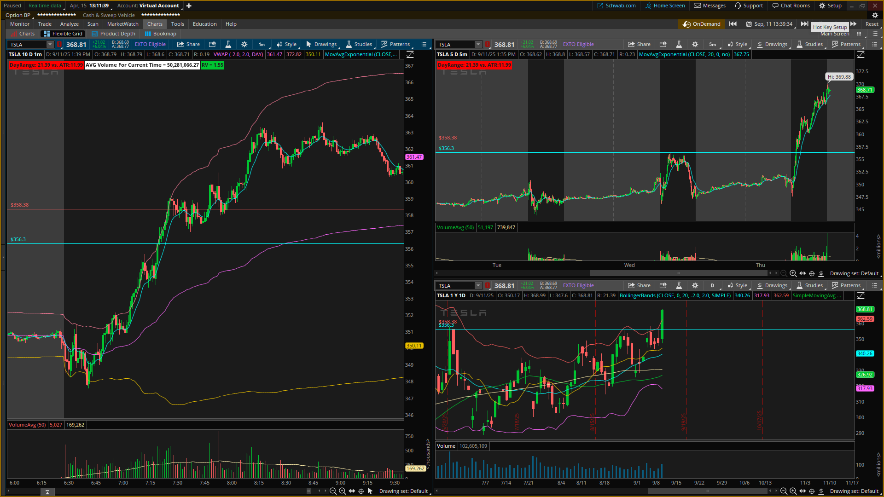Open the 1m timeframe dropdown
Viewport: 884px width, 497px height.
(x=262, y=45)
